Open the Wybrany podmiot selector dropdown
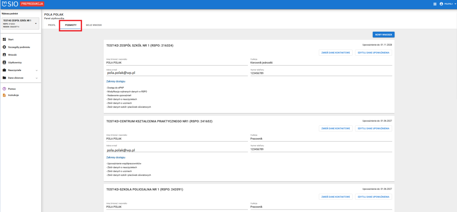This screenshot has width=457, height=212. 21,23
